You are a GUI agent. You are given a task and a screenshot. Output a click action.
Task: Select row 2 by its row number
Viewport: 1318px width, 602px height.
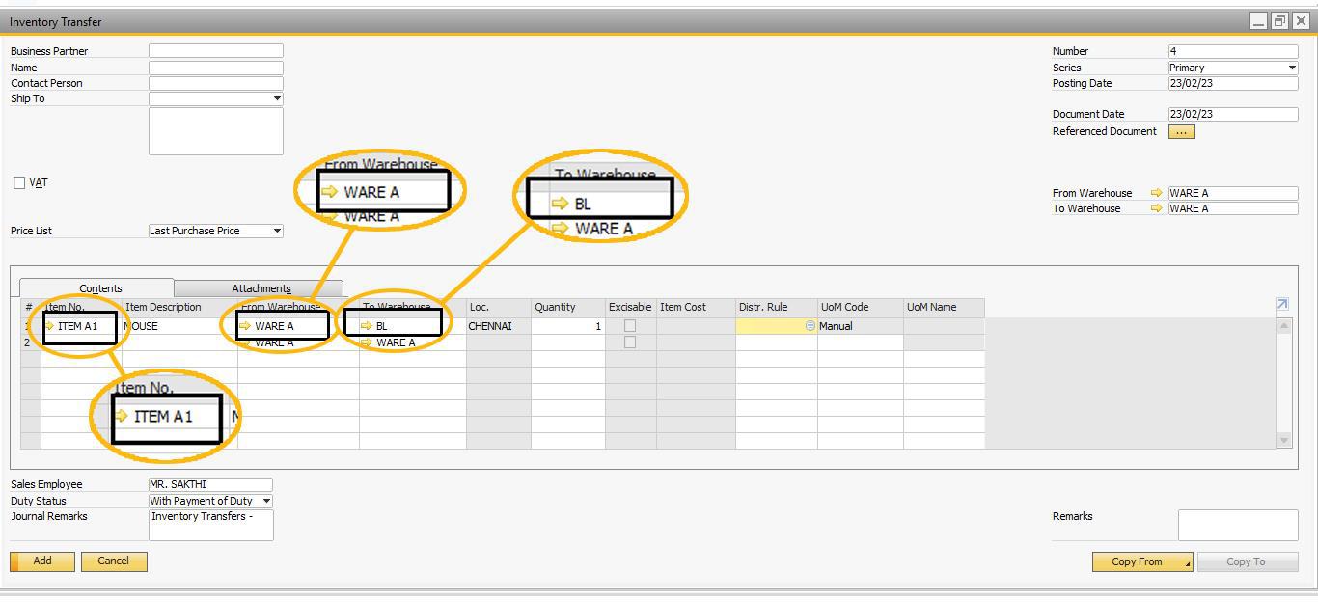point(31,342)
